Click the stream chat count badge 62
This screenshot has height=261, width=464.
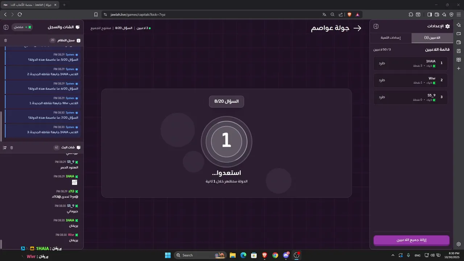(56, 148)
